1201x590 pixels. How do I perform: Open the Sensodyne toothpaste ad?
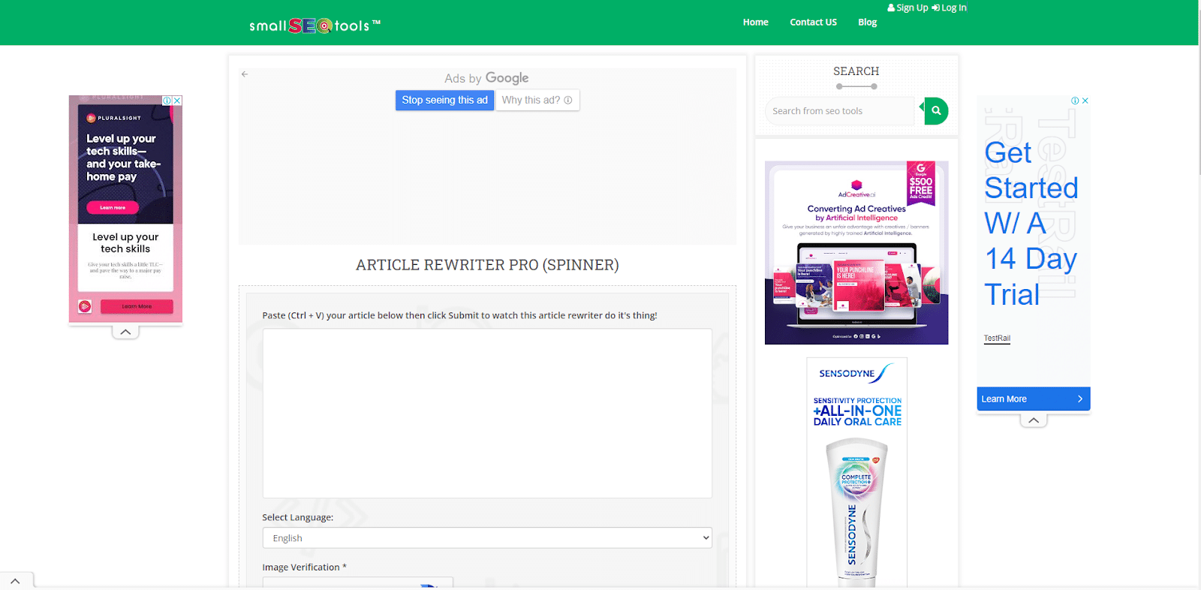856,471
